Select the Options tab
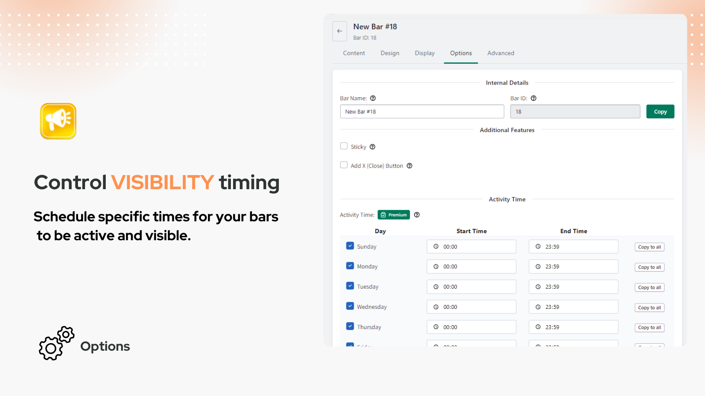The height and width of the screenshot is (396, 705). (x=461, y=53)
